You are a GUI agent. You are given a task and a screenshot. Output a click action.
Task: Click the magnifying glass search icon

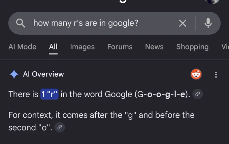(21, 23)
